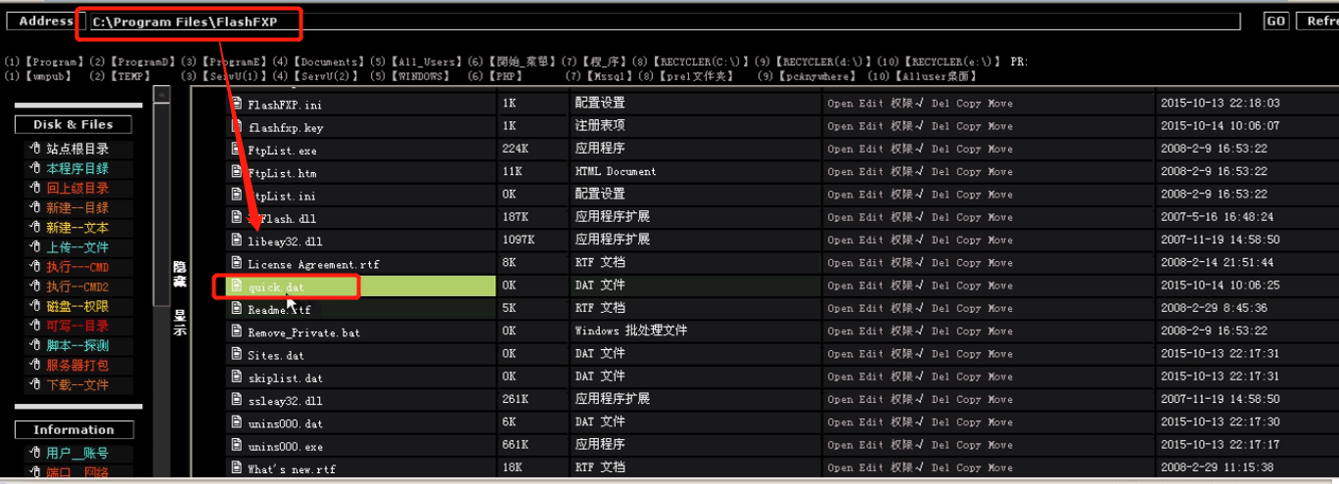The height and width of the screenshot is (484, 1339).
Task: Jump to the 【WINDOWS】 shortcut path
Action: [419, 76]
